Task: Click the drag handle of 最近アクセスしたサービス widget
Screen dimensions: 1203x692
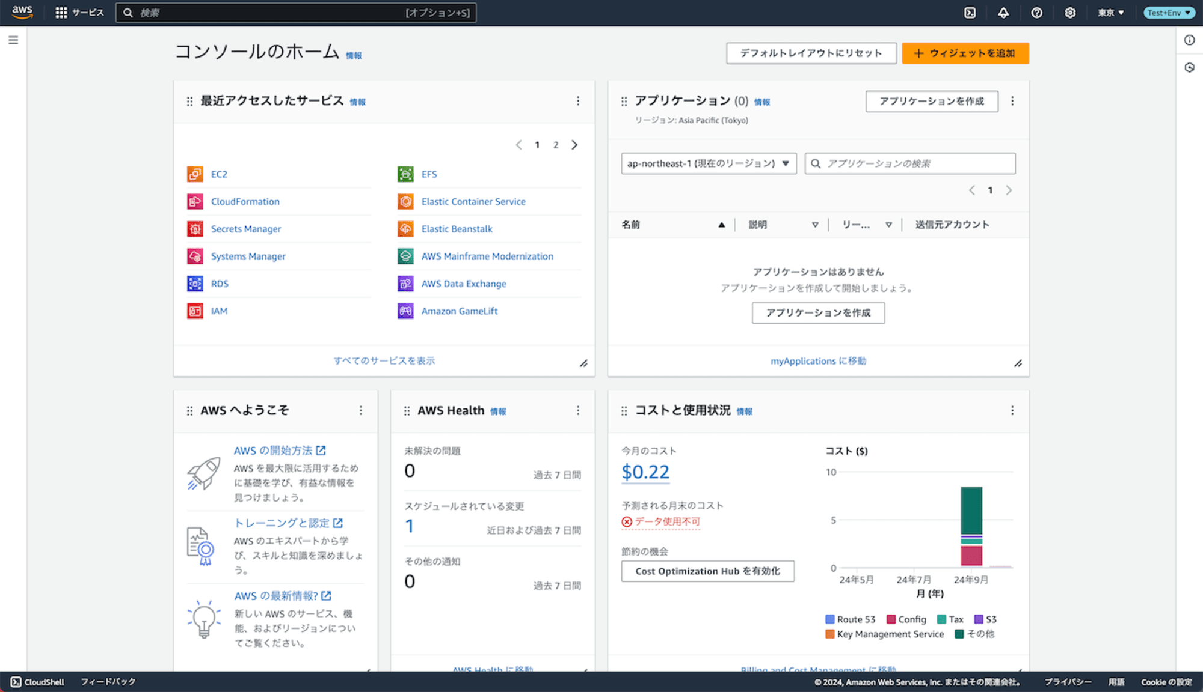Action: 189,102
